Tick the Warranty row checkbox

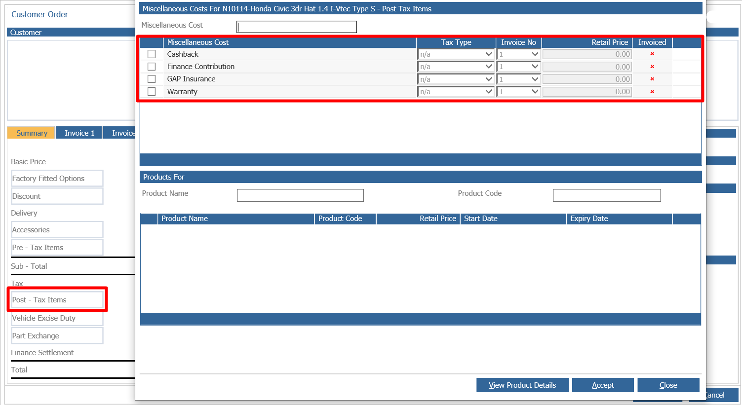pos(152,91)
